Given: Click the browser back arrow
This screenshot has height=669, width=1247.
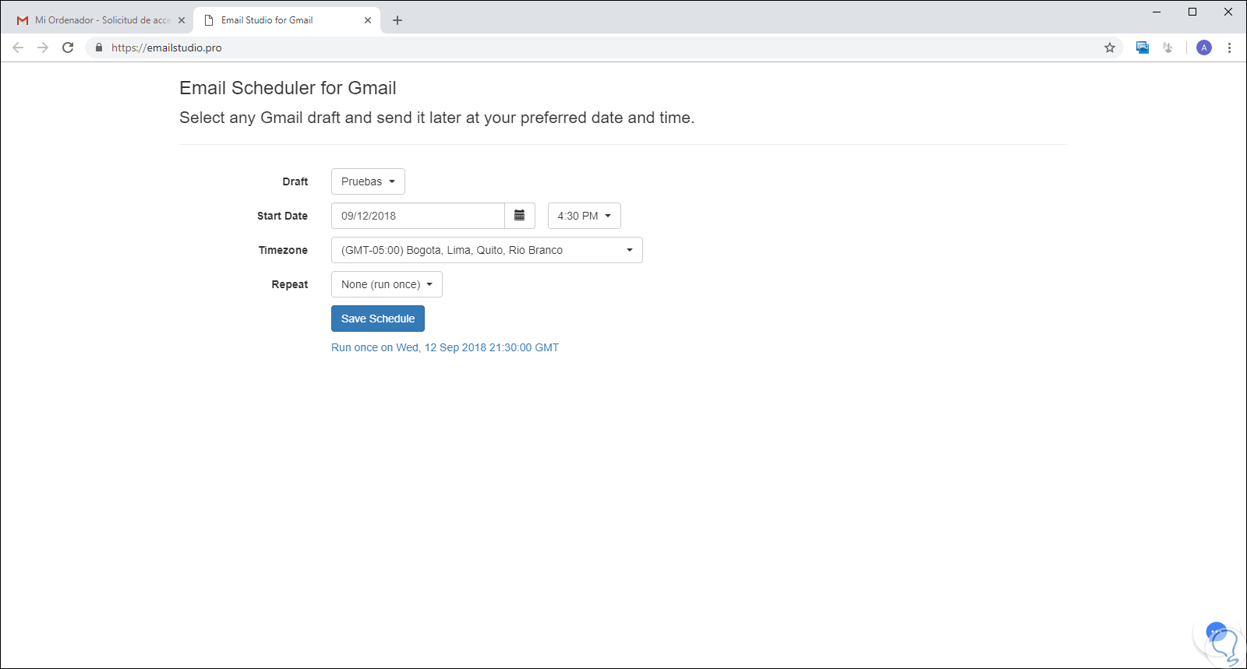Looking at the screenshot, I should [18, 48].
